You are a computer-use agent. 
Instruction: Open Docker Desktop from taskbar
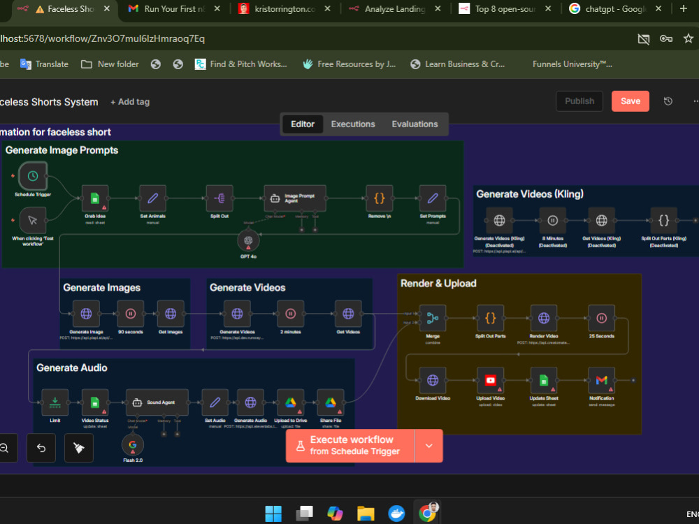click(396, 514)
